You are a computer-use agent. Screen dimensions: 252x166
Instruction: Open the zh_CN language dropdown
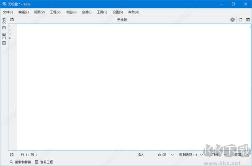click(165, 155)
